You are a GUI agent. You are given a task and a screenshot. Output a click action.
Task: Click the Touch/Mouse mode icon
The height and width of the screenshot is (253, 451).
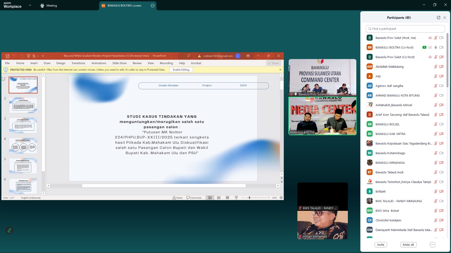[34, 56]
